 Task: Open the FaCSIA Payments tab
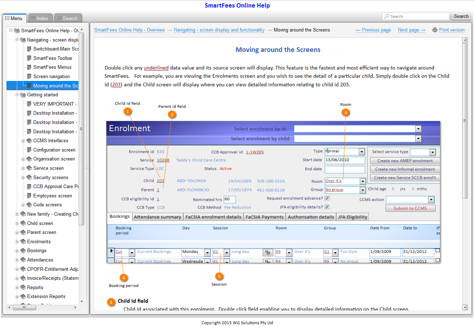(265, 217)
